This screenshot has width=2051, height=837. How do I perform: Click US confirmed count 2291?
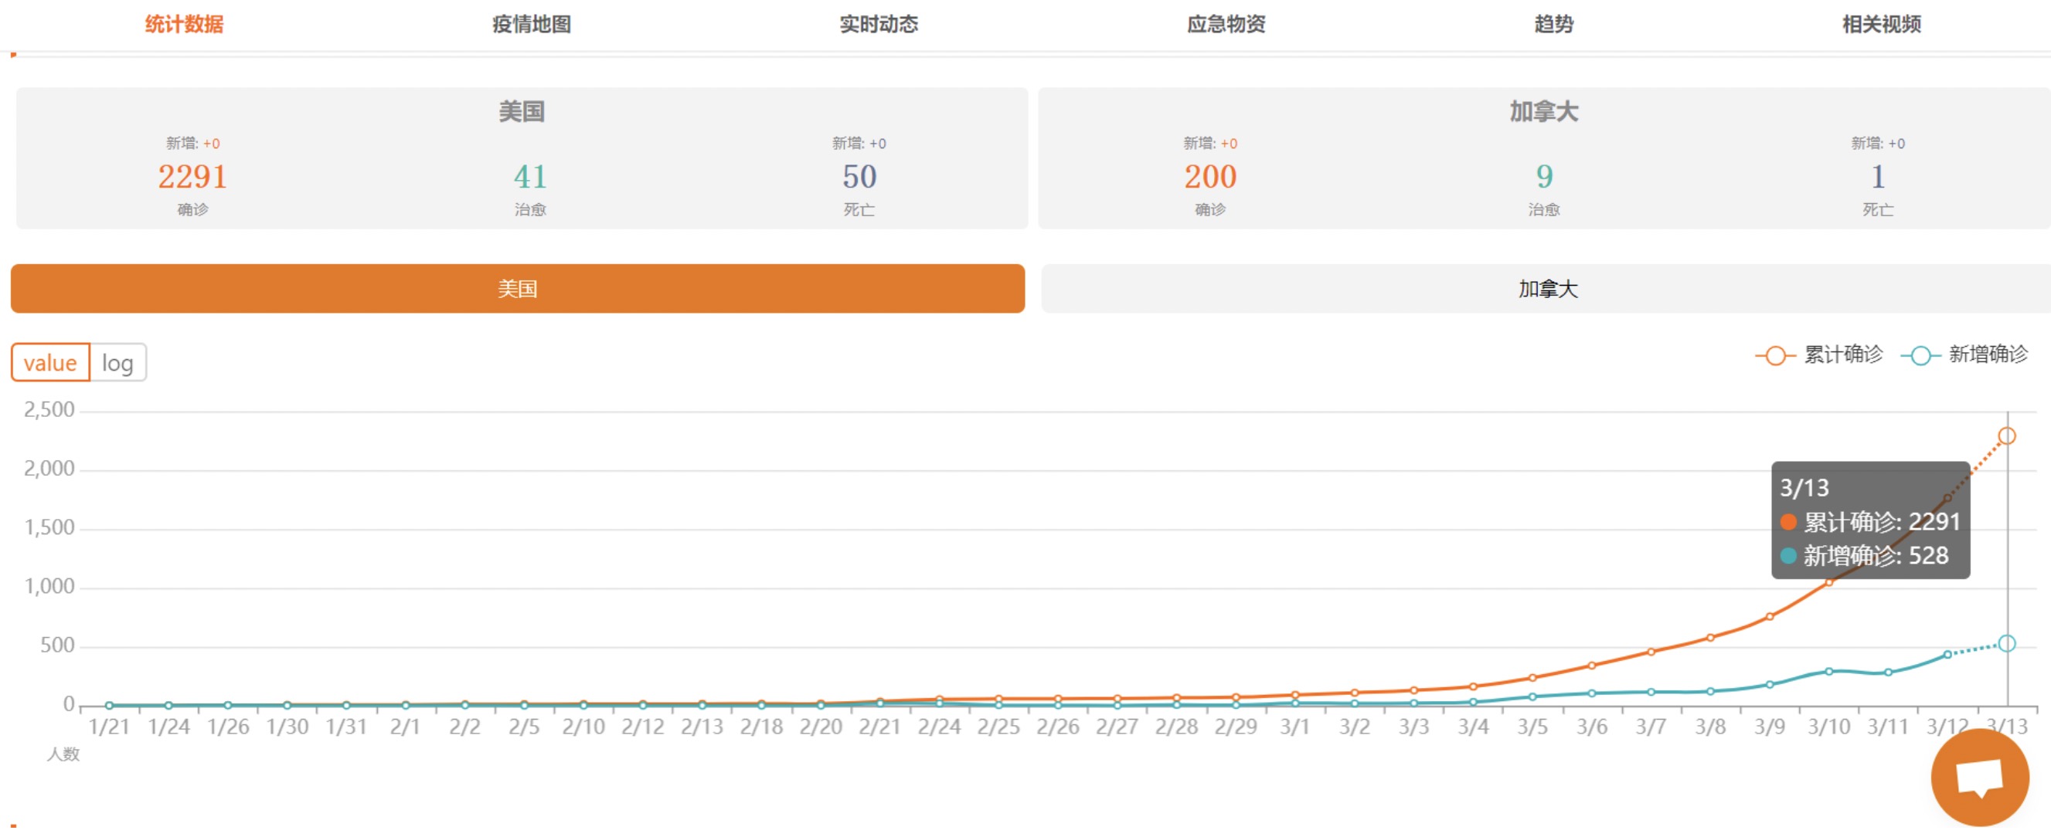click(x=192, y=177)
